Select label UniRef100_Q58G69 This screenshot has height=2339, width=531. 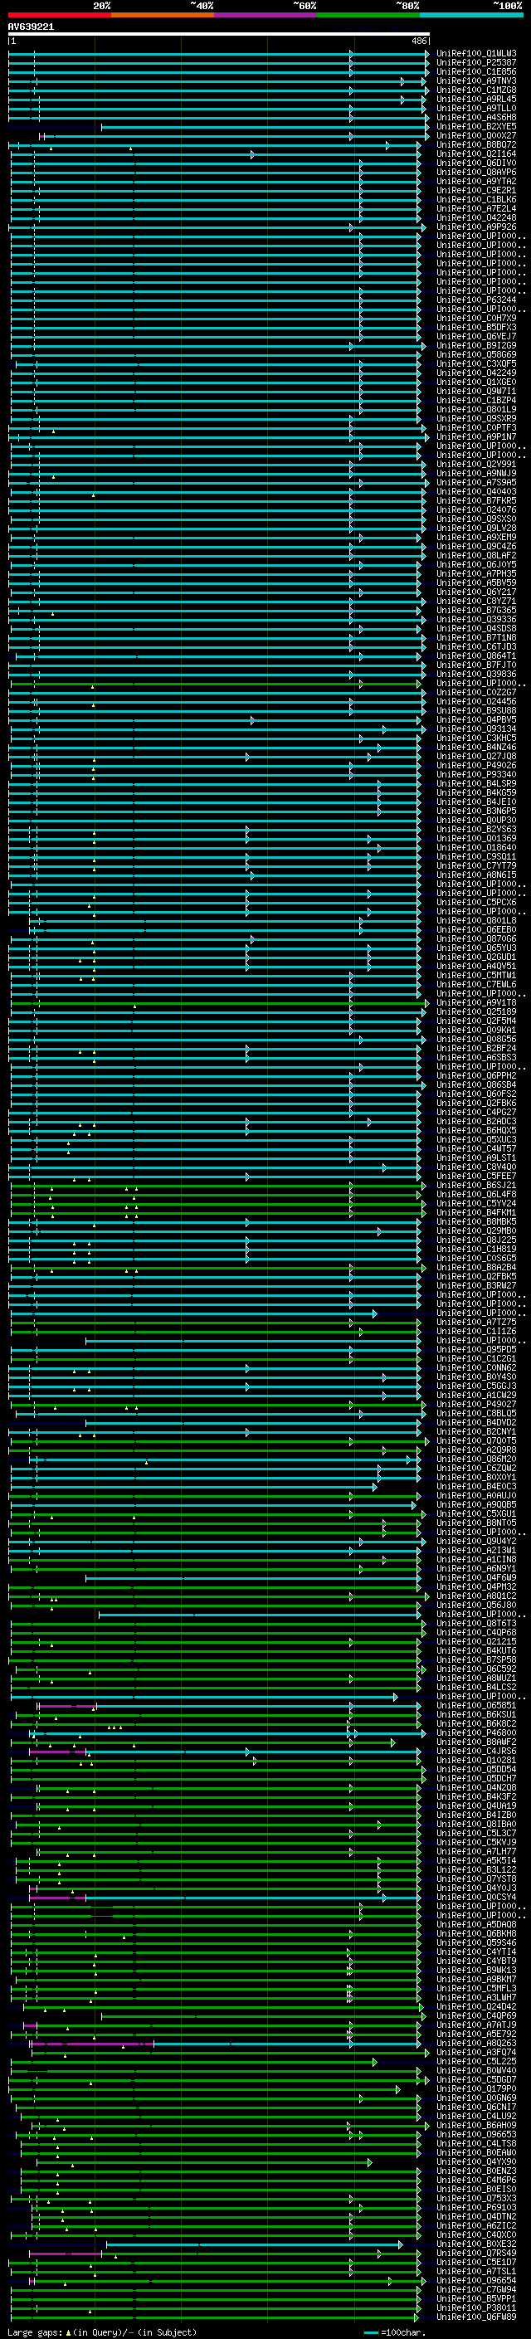click(x=476, y=355)
